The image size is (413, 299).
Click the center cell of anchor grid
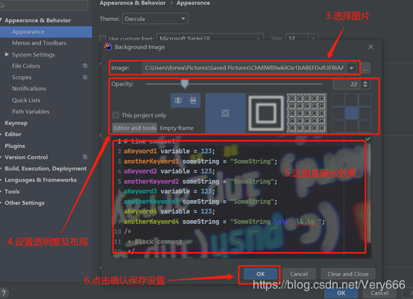point(352,113)
